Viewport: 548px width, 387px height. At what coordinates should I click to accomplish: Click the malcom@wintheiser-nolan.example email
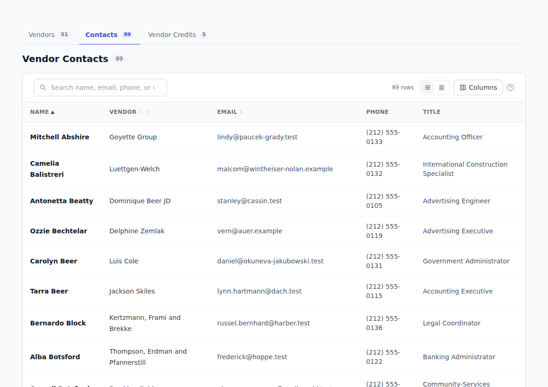pos(275,169)
